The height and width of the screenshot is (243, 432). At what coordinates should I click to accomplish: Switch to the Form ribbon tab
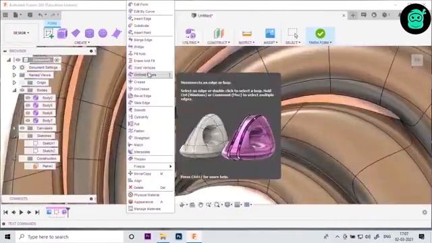pyautogui.click(x=52, y=23)
